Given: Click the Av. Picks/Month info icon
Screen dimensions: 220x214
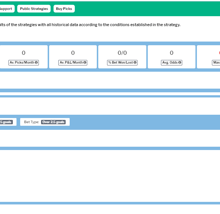Looking at the screenshot, I should (36, 63).
